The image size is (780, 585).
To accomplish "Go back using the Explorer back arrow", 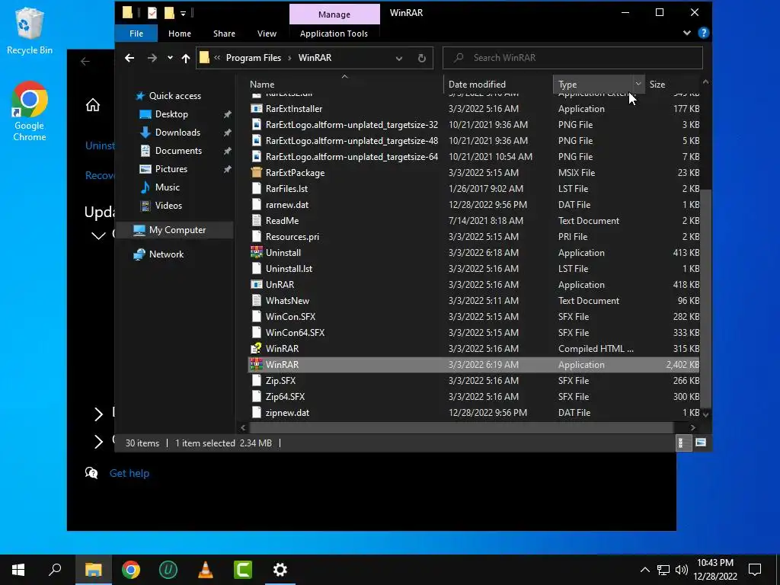I will click(129, 58).
